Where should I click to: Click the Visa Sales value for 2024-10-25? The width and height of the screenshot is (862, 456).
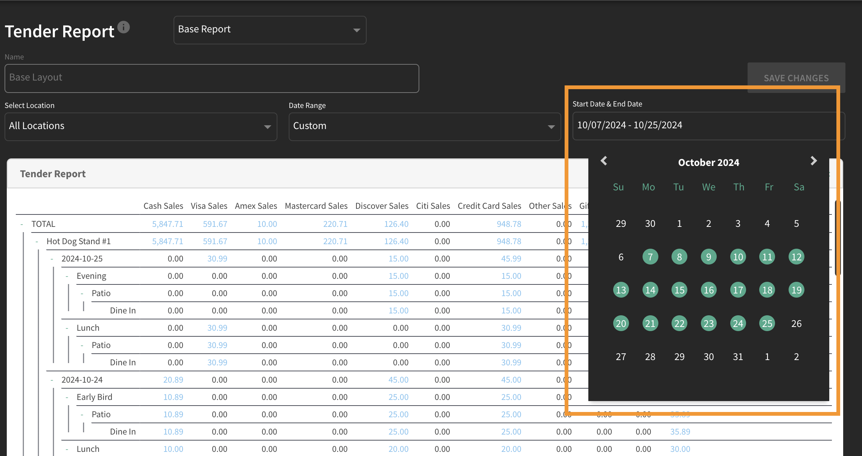click(x=217, y=259)
